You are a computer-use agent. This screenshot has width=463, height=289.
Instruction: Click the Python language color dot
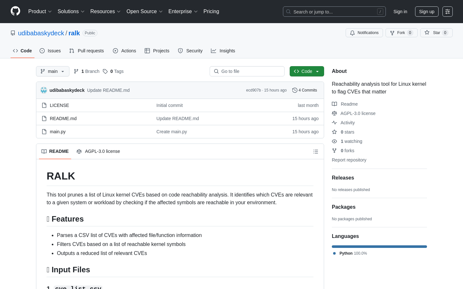[334, 253]
